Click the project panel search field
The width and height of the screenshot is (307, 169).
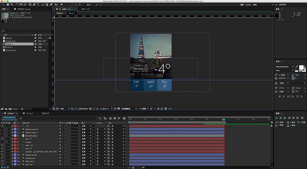(26, 31)
